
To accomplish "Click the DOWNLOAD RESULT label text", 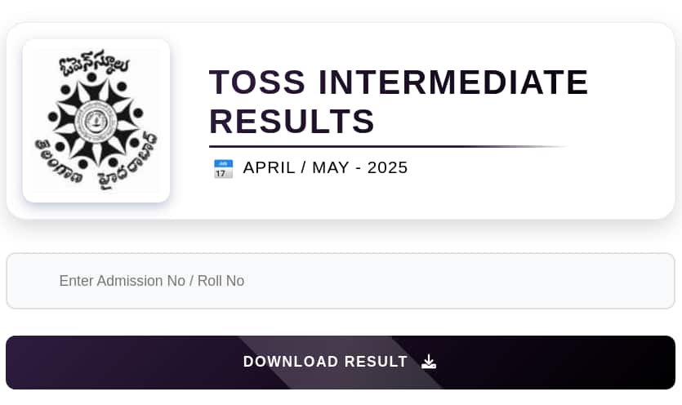I will (325, 362).
